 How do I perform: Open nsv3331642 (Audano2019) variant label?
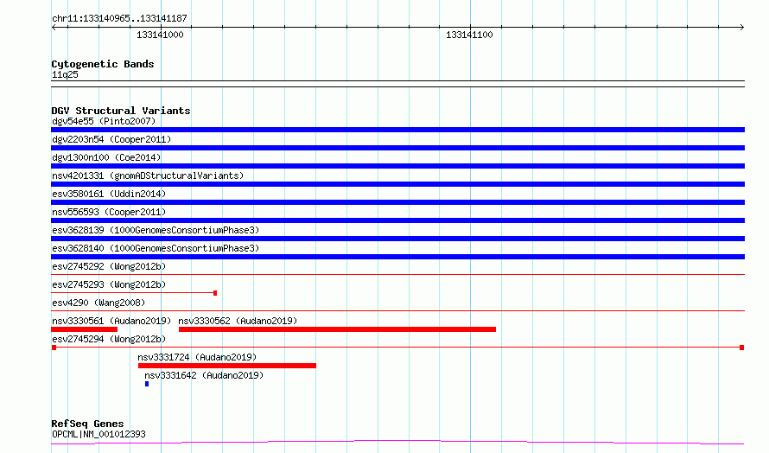204,375
